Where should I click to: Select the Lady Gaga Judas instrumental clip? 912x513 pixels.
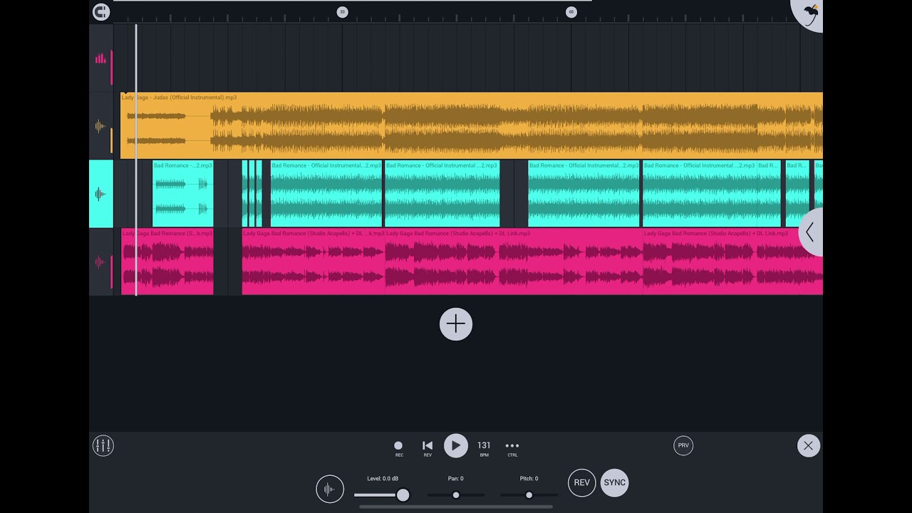point(472,126)
